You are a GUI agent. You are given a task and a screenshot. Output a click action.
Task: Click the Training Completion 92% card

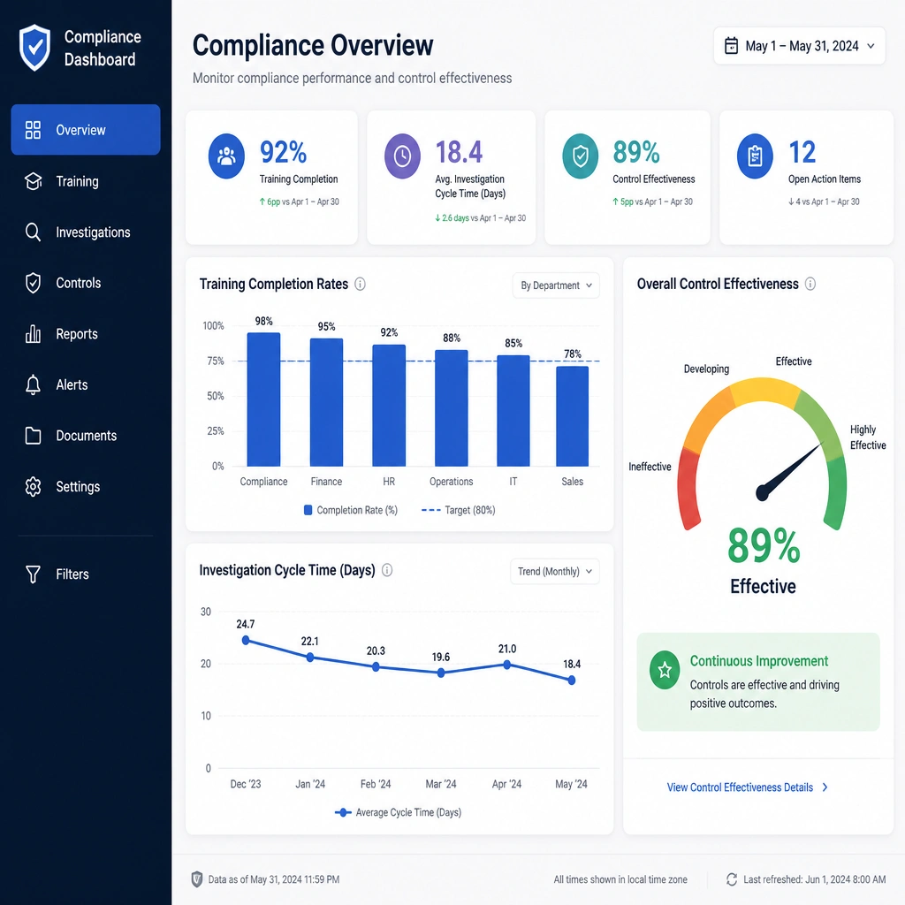271,177
